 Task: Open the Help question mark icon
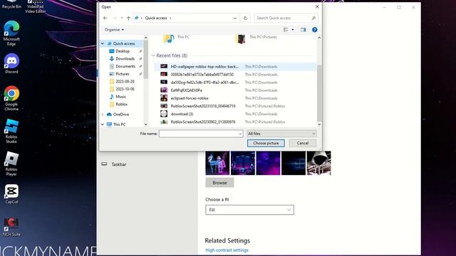(314, 30)
